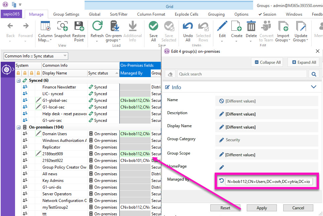323x216 pixels.
Task: Click the search magnifier in edit dialog
Action: (x=314, y=74)
